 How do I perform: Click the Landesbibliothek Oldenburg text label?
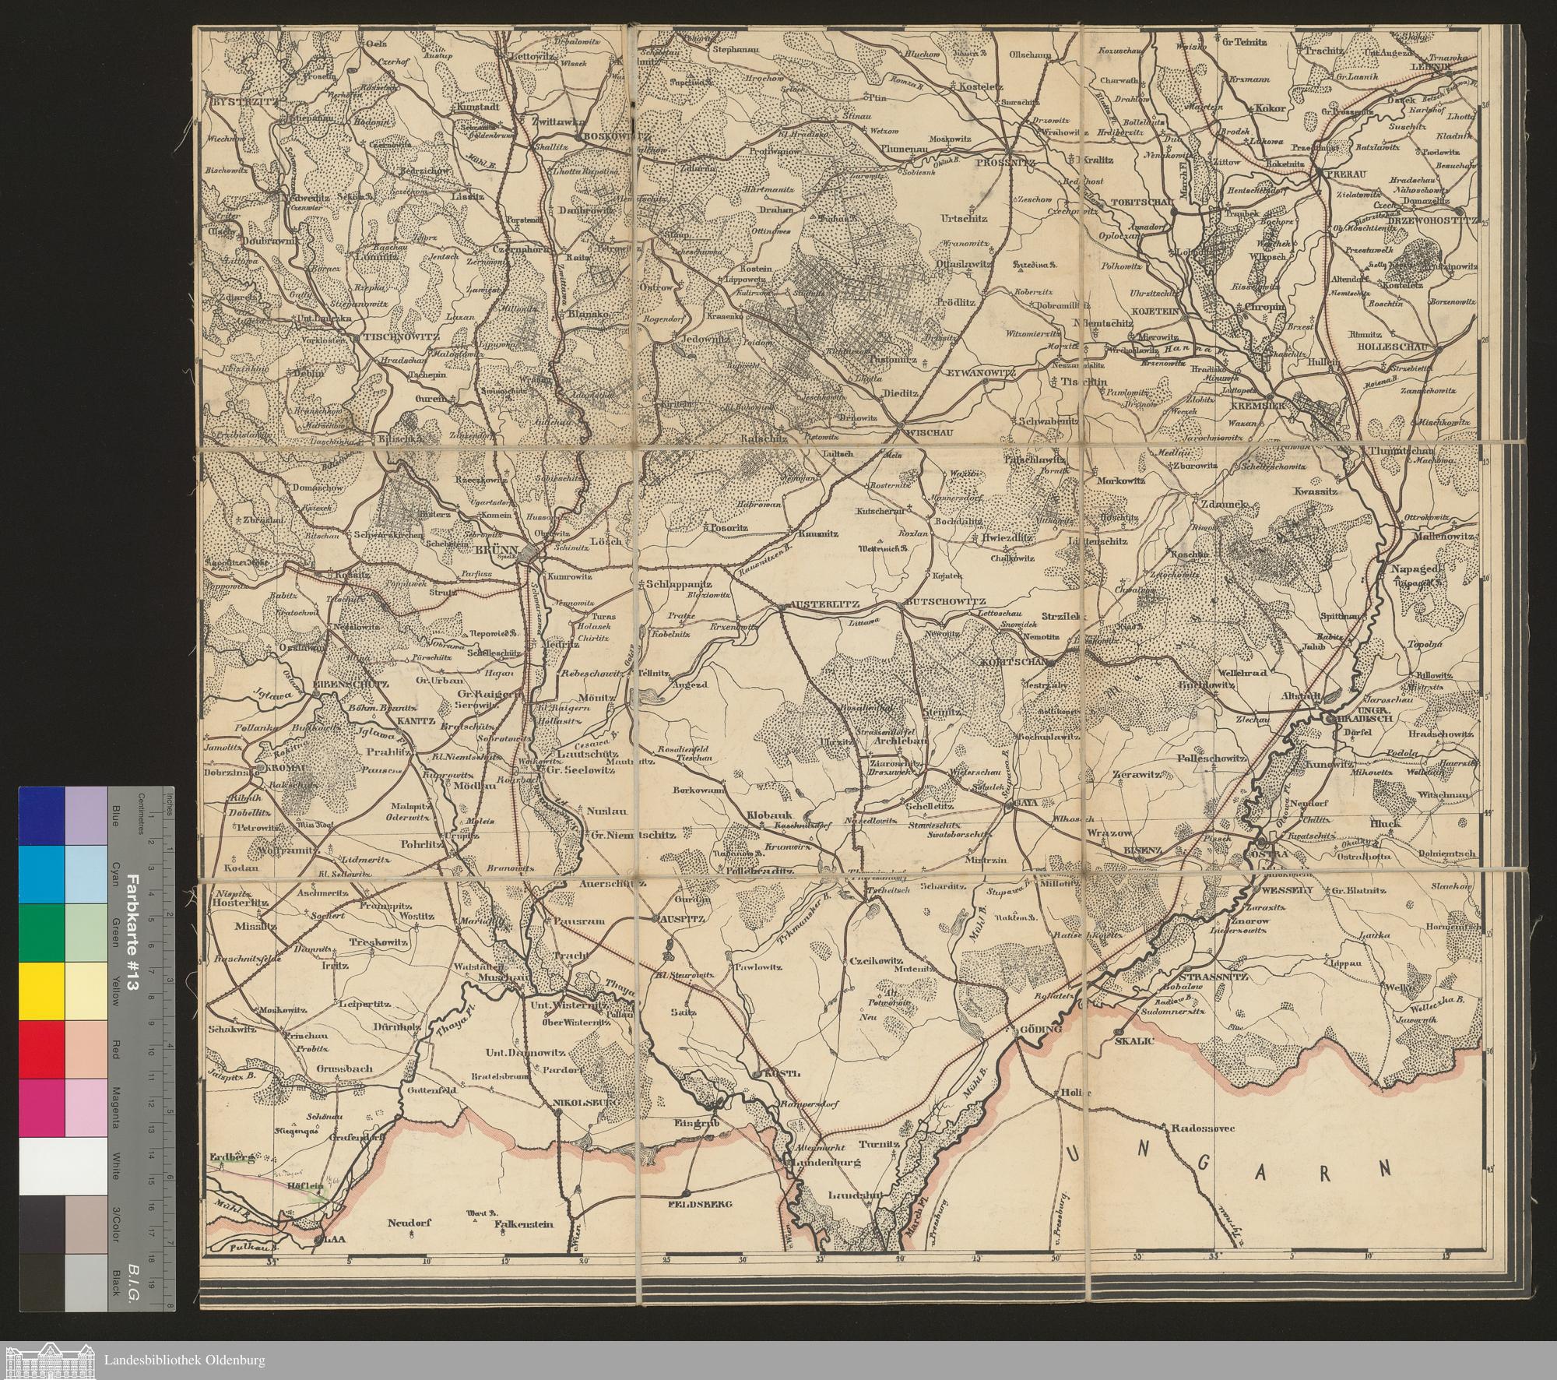(x=185, y=1361)
